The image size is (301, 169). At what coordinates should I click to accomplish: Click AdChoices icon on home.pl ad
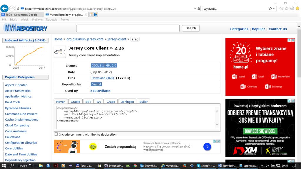click(289, 40)
